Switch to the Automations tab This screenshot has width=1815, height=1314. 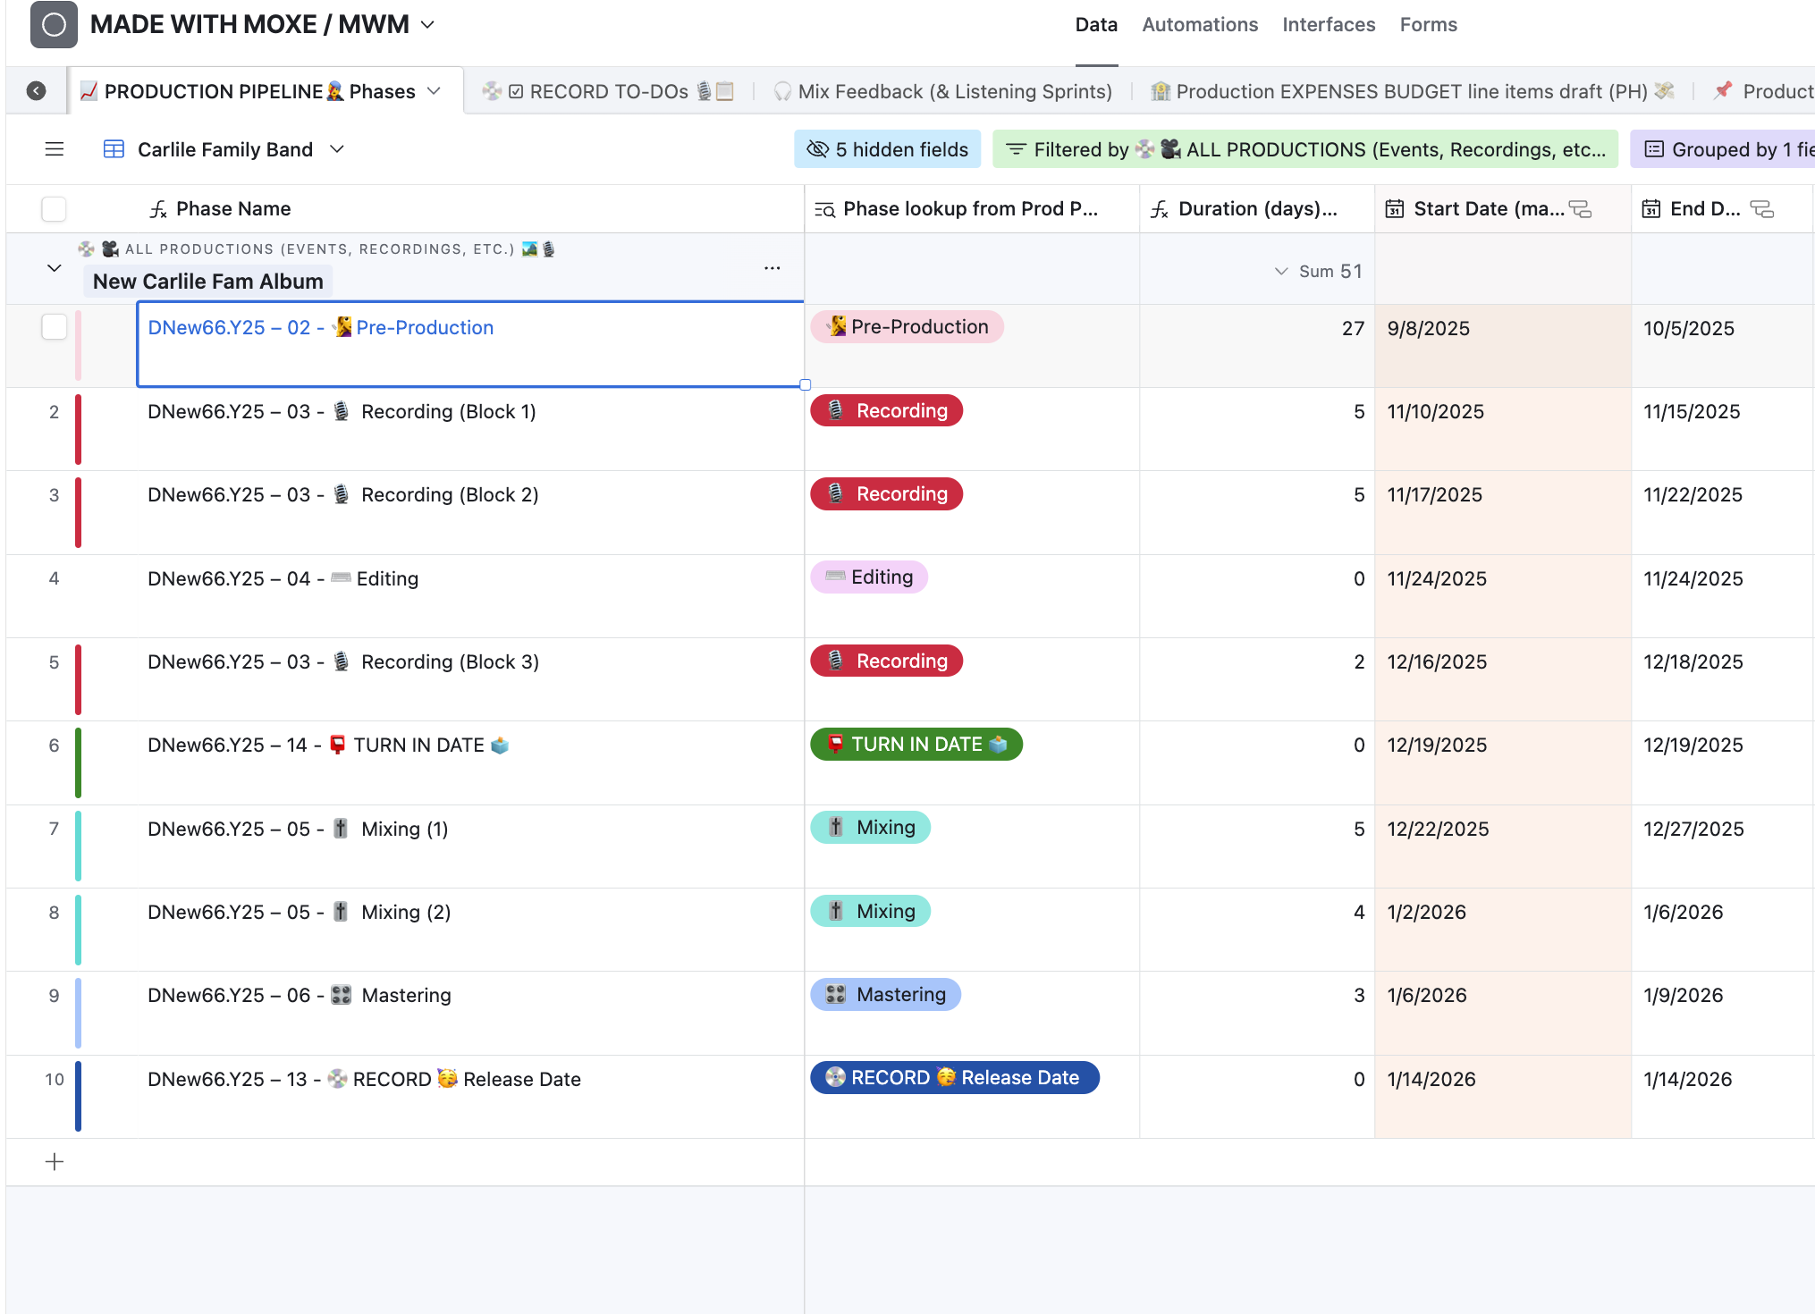pos(1200,25)
